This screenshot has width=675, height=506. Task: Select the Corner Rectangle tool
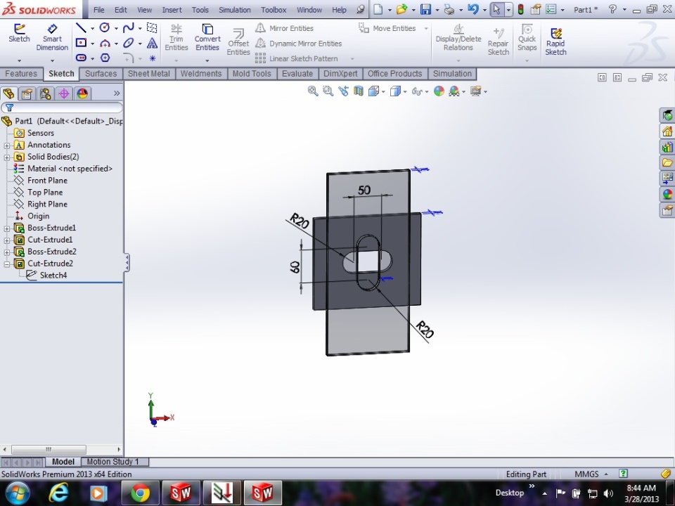click(81, 43)
